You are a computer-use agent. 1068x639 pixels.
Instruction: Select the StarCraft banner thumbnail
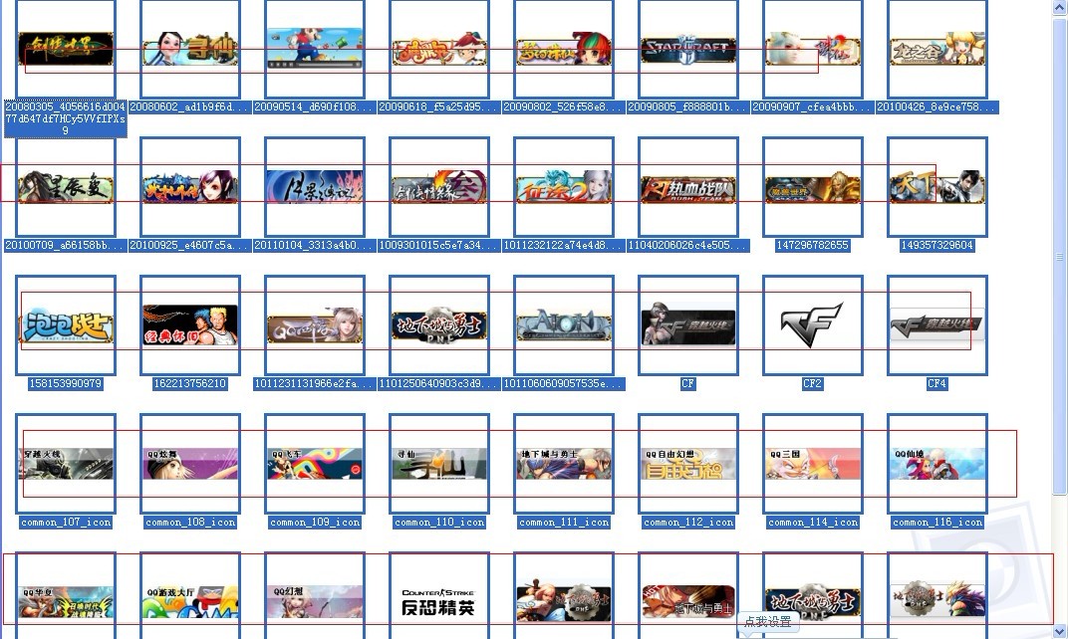point(688,49)
